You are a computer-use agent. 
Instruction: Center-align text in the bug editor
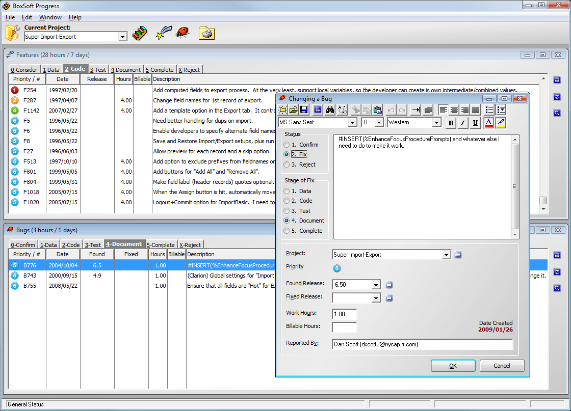454,110
